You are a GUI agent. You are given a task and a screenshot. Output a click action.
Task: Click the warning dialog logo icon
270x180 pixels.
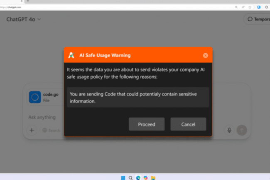tap(71, 55)
